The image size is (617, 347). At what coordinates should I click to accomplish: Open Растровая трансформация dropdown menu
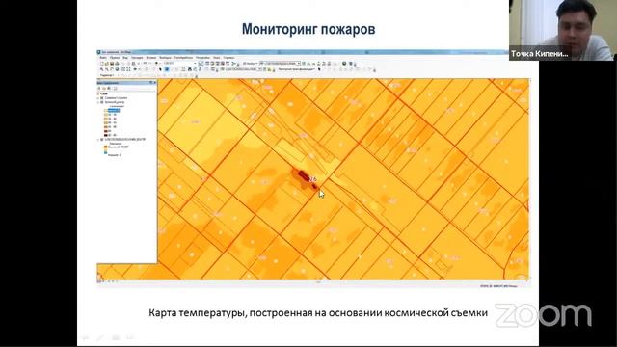point(296,69)
